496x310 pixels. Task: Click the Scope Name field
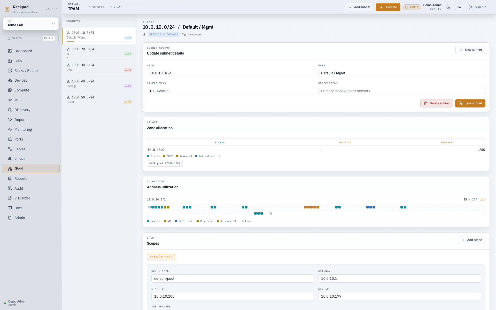click(x=233, y=278)
